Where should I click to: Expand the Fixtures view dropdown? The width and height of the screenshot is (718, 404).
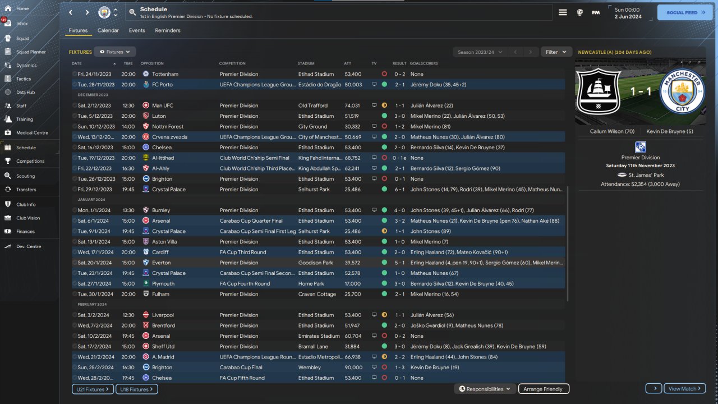pos(115,52)
